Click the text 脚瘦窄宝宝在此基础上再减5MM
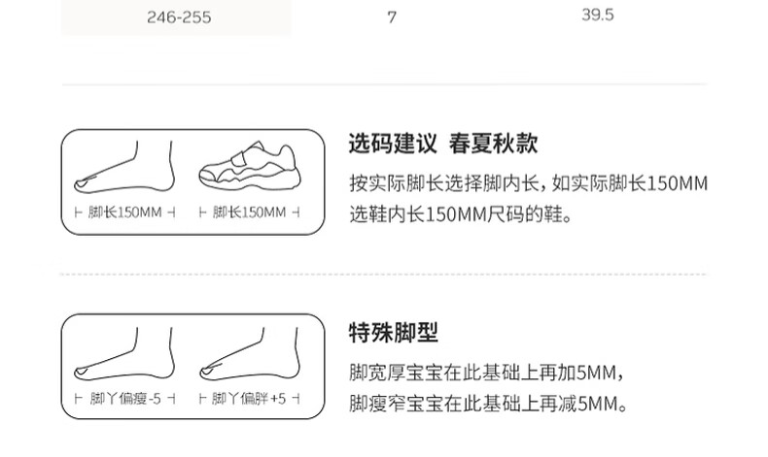768x457 pixels. tap(488, 404)
